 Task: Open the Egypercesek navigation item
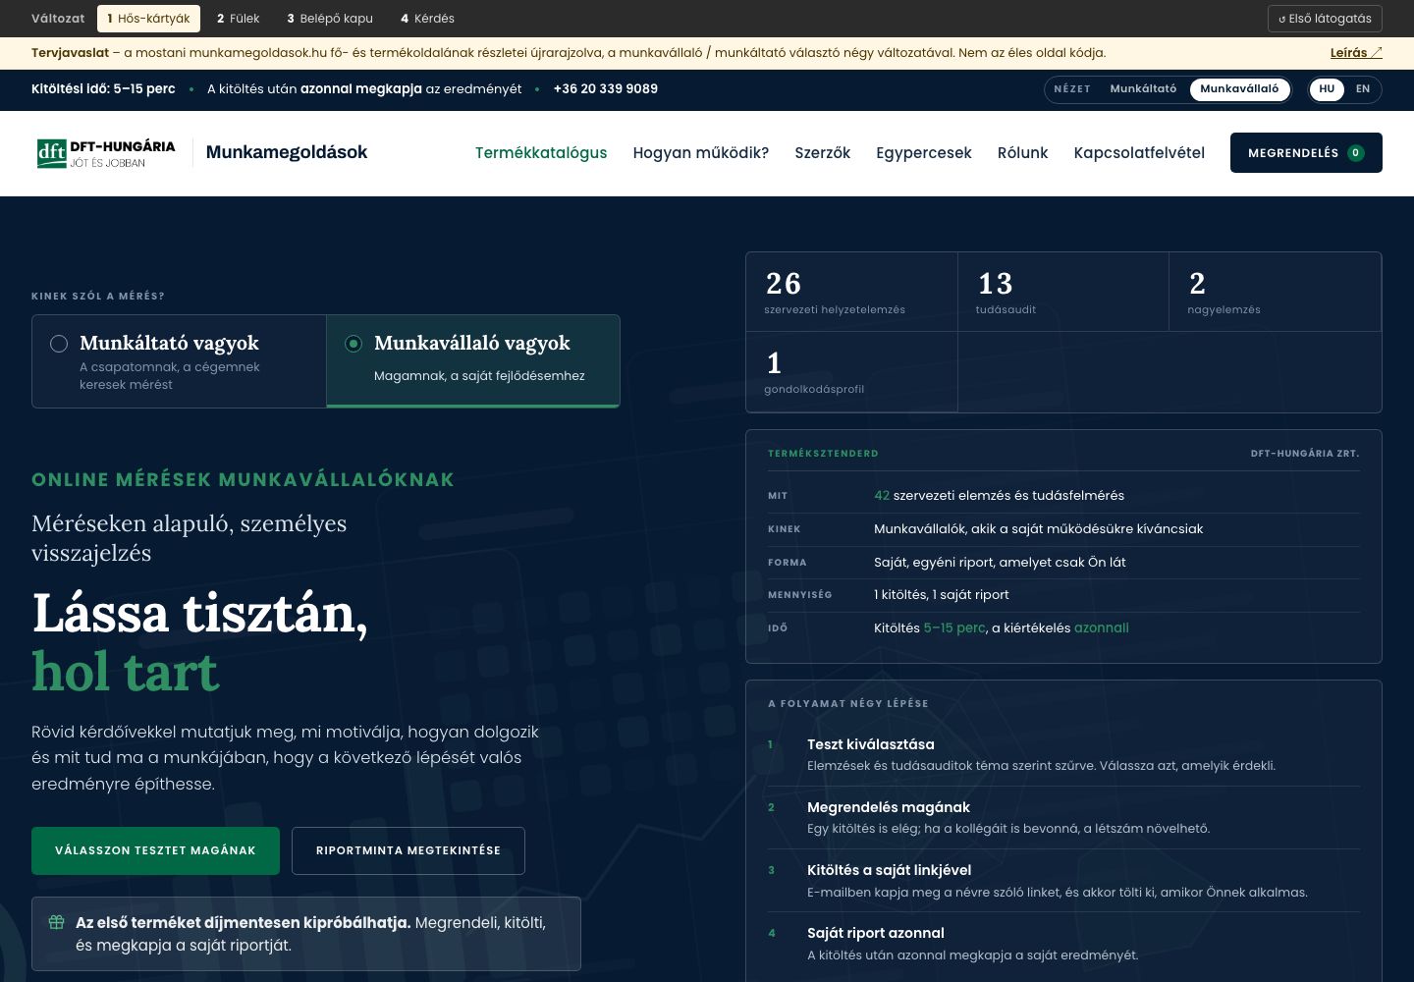924,153
